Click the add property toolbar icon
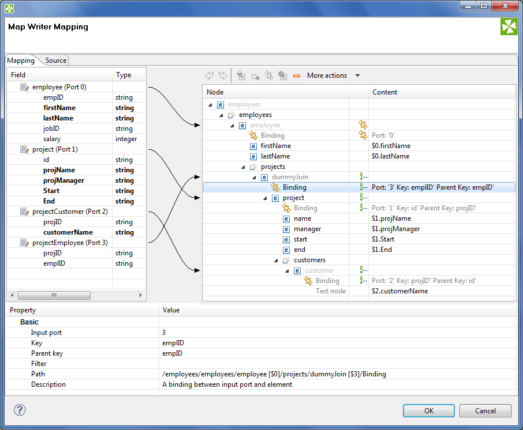The width and height of the screenshot is (523, 430). click(x=256, y=77)
